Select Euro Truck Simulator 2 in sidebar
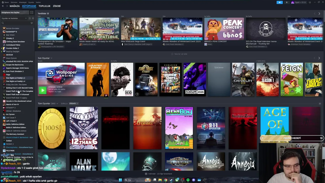The width and height of the screenshot is (325, 183). click(15, 71)
